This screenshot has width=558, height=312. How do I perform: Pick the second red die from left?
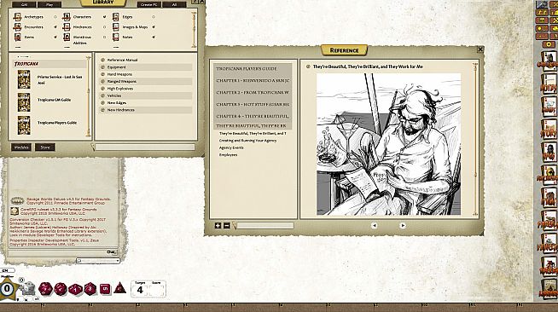(60, 288)
